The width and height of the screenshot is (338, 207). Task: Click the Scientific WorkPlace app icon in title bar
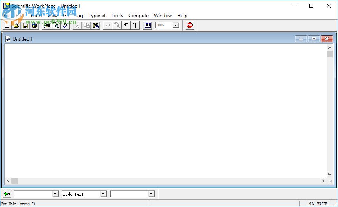pyautogui.click(x=6, y=6)
